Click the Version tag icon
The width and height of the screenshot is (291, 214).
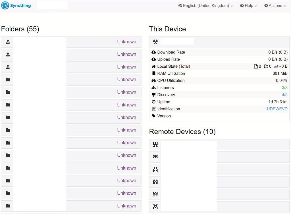(154, 116)
